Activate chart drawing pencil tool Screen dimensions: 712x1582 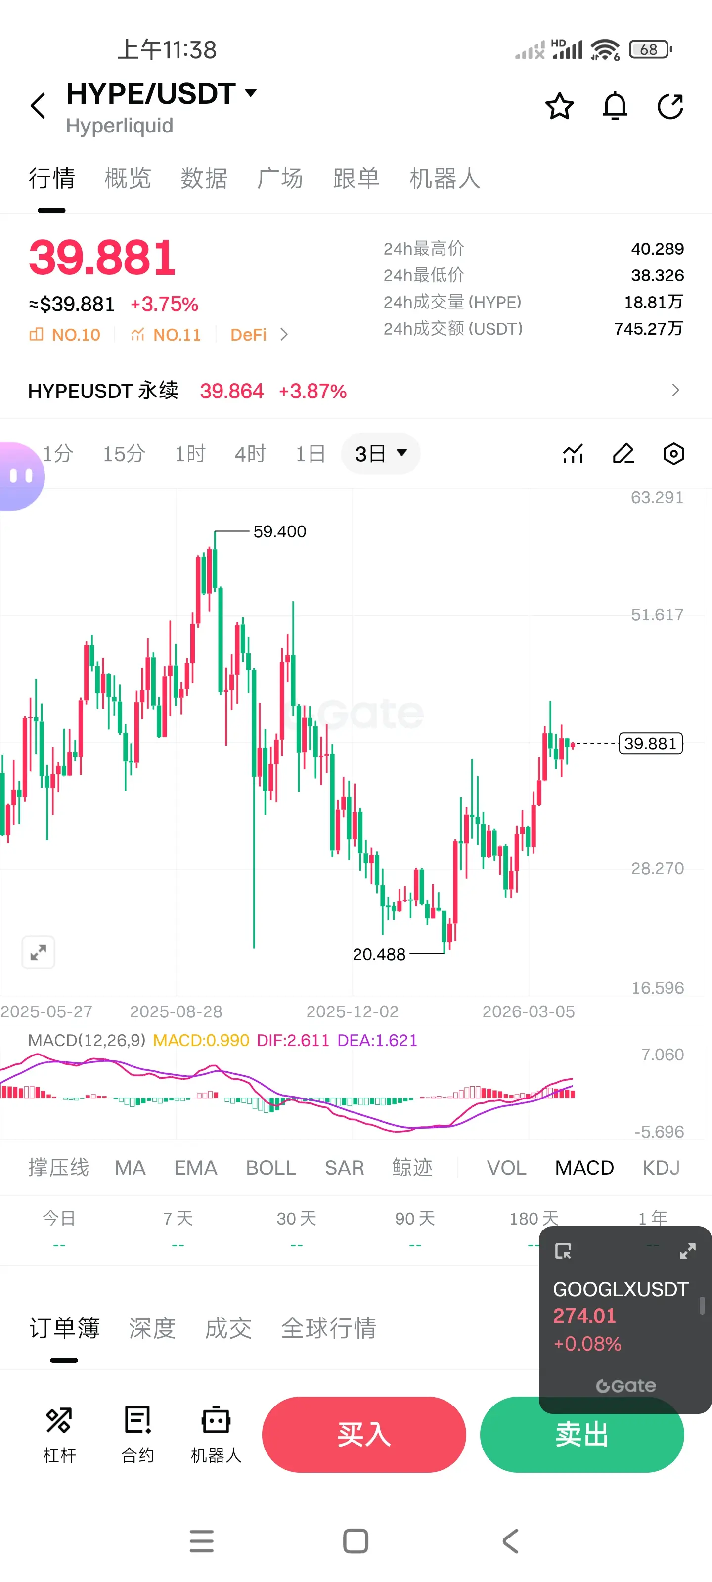[x=623, y=454]
